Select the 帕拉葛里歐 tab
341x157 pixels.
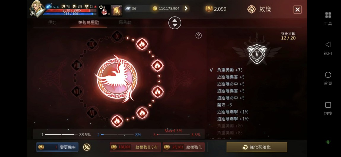point(89,22)
